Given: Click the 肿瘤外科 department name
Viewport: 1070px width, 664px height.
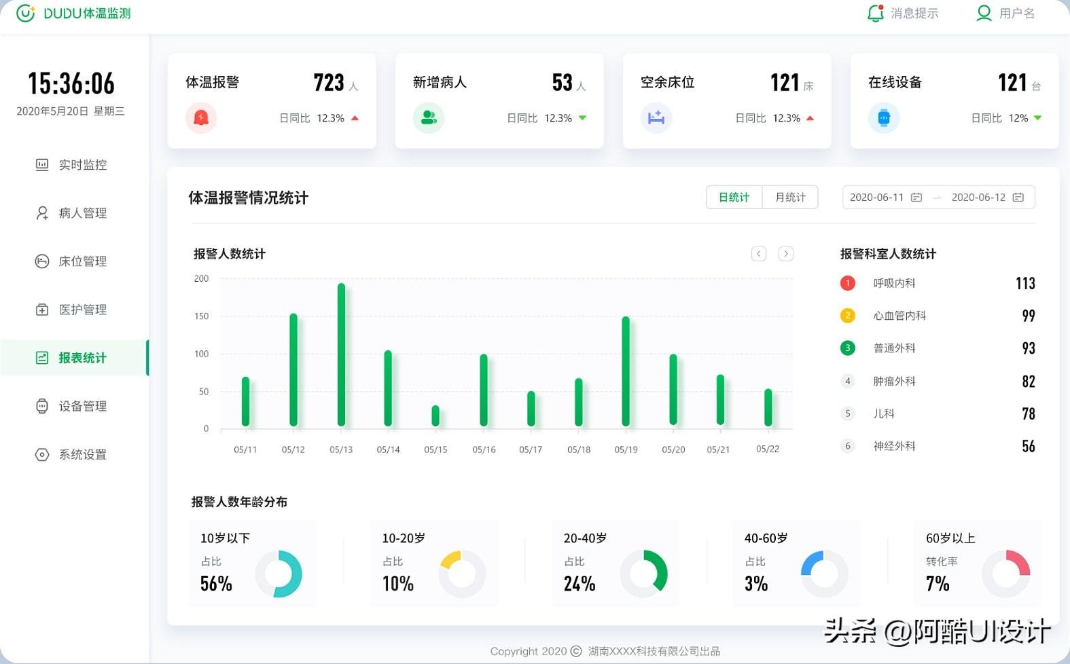Looking at the screenshot, I should 894,381.
